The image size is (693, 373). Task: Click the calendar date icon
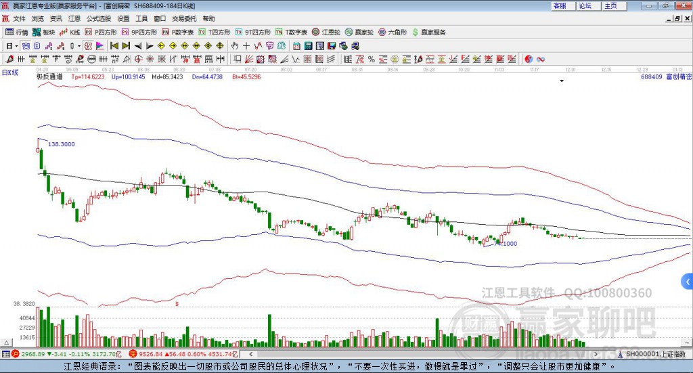296,45
